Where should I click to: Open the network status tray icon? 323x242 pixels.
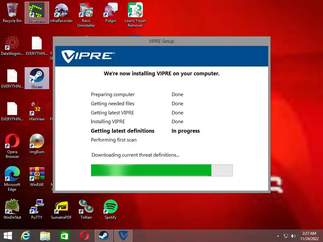pos(286,236)
